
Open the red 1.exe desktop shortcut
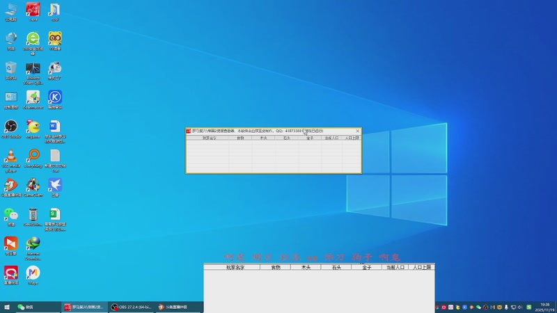tap(33, 12)
